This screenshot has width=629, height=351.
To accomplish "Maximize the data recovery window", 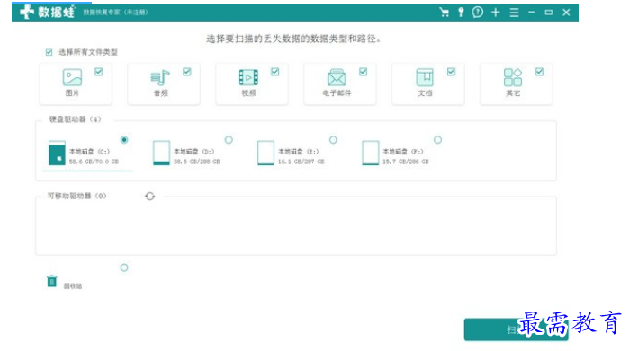I will pyautogui.click(x=549, y=13).
